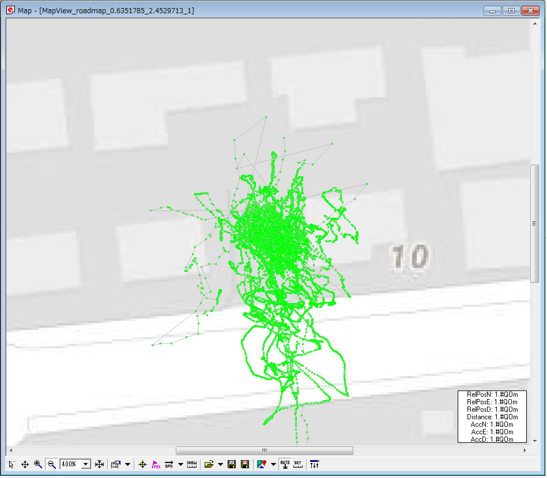
Task: Click the zoom out magnifier
Action: pos(52,464)
